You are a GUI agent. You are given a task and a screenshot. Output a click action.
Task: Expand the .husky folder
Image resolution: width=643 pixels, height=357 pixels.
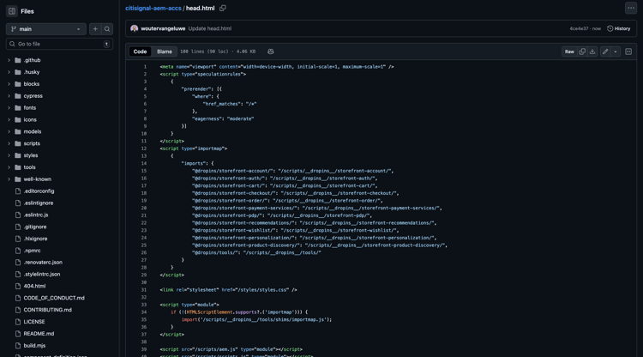(9, 72)
